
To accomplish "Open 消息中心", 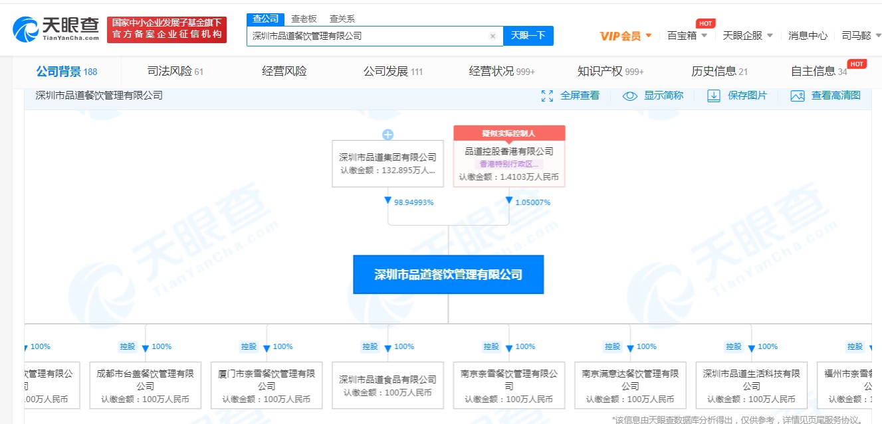I will pyautogui.click(x=808, y=36).
